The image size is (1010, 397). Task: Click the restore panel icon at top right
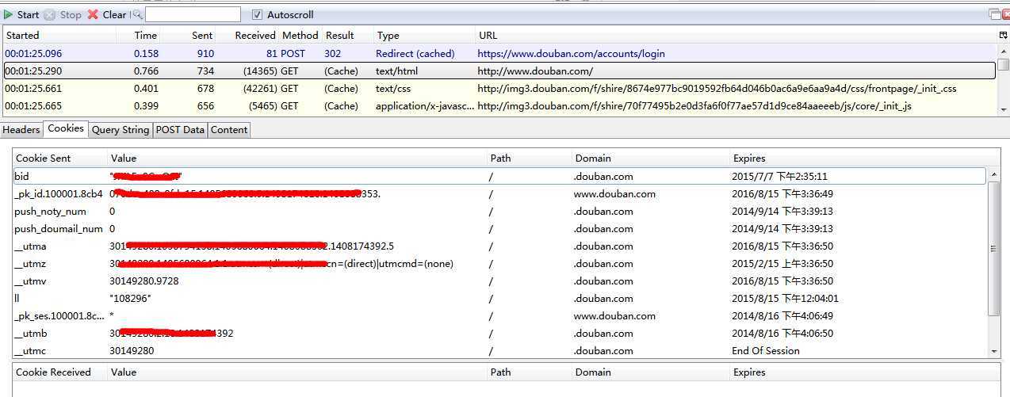click(994, 14)
